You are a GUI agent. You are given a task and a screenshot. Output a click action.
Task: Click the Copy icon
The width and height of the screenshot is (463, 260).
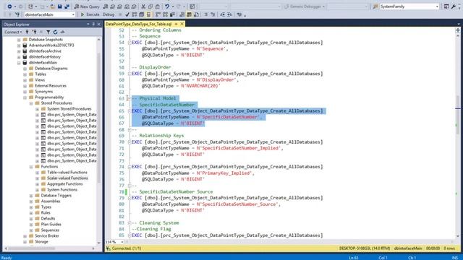point(150,6)
